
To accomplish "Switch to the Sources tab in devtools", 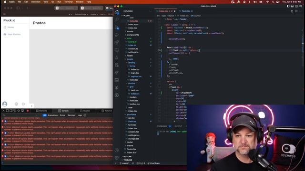I will pyautogui.click(x=85, y=111).
